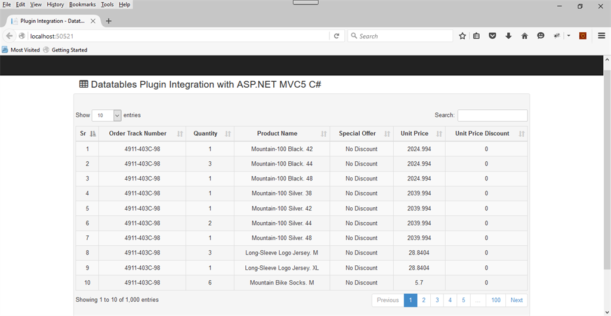The height and width of the screenshot is (316, 611).
Task: Click the Quantity value 6 cell
Action: tap(210, 283)
